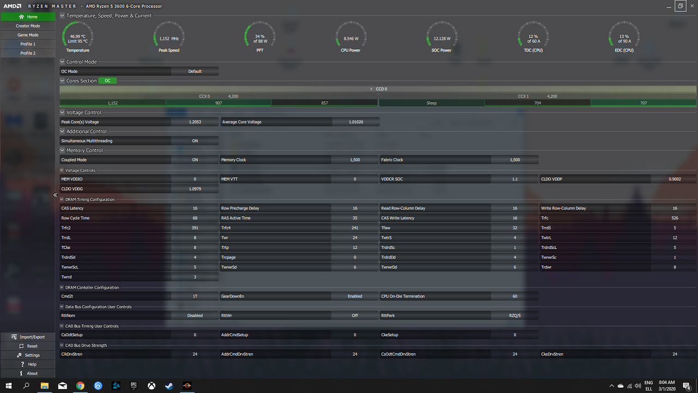Collapse the Additional Control section
The width and height of the screenshot is (698, 393).
(62, 131)
